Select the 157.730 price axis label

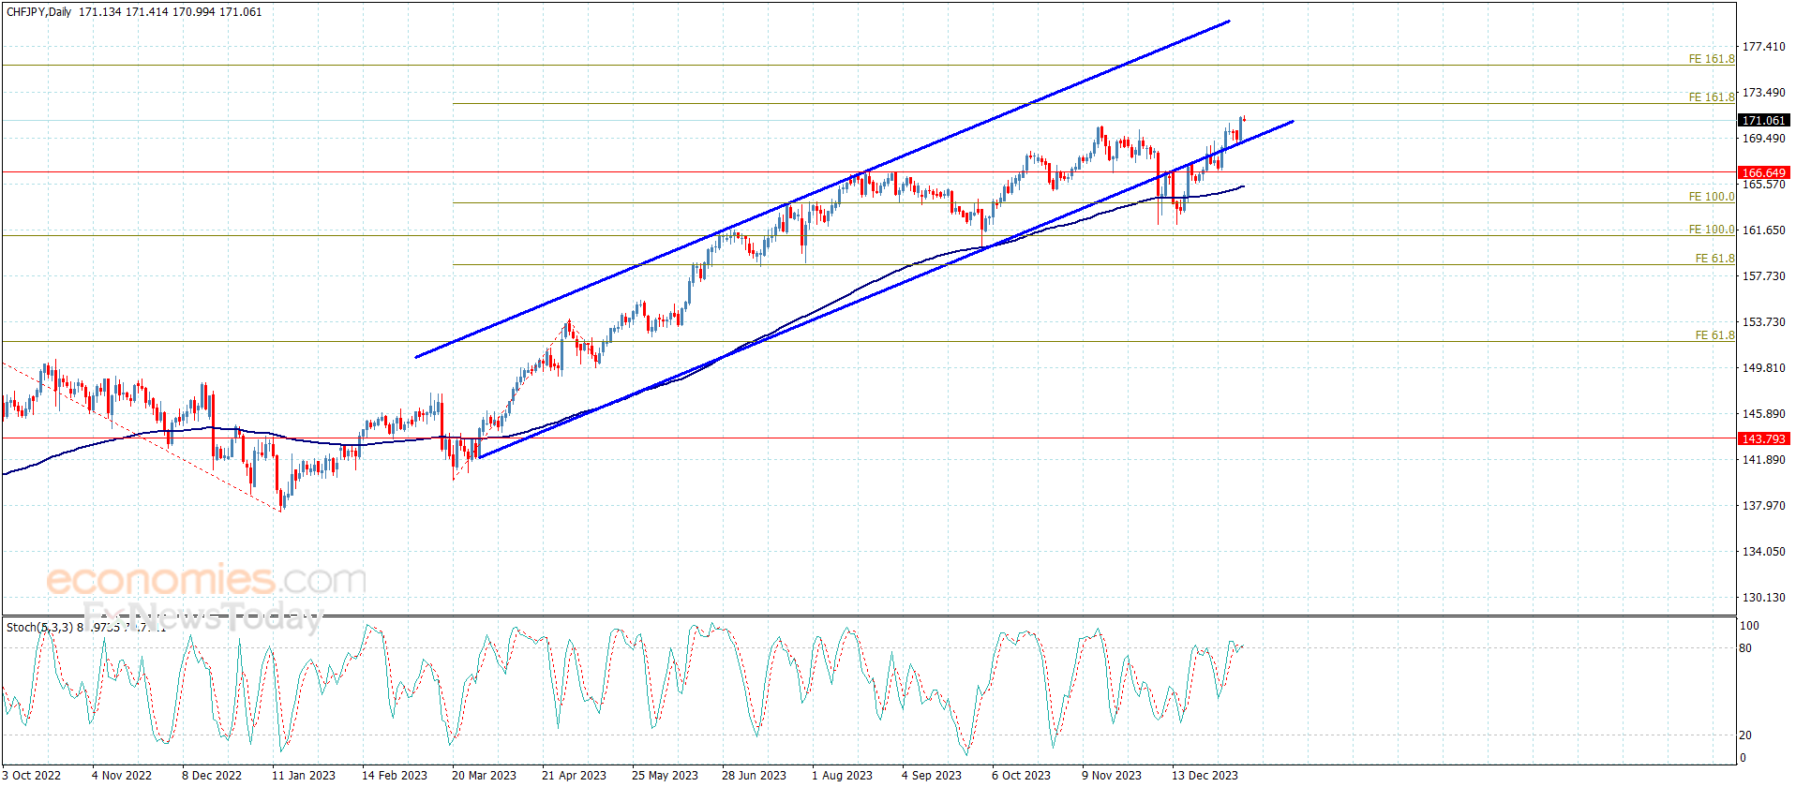pyautogui.click(x=1763, y=276)
